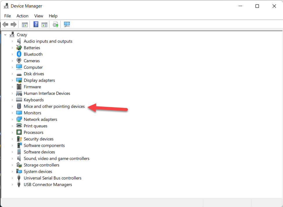Select Sound, video and game controllers
The image size is (283, 207).
click(57, 158)
